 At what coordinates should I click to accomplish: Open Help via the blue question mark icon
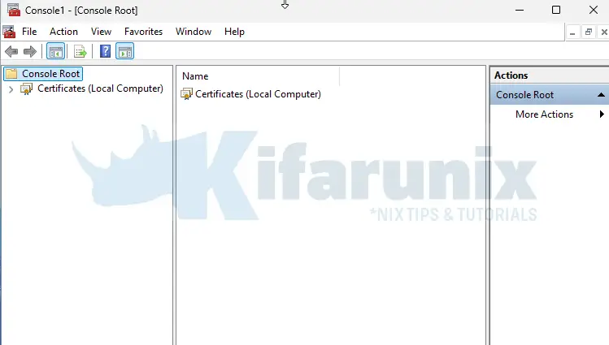105,51
